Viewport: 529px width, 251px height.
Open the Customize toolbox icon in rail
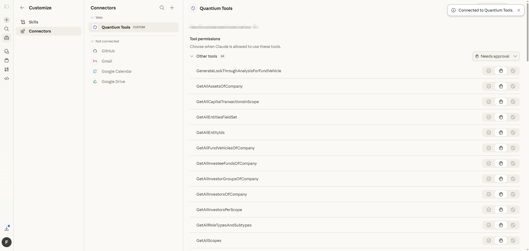tap(7, 38)
